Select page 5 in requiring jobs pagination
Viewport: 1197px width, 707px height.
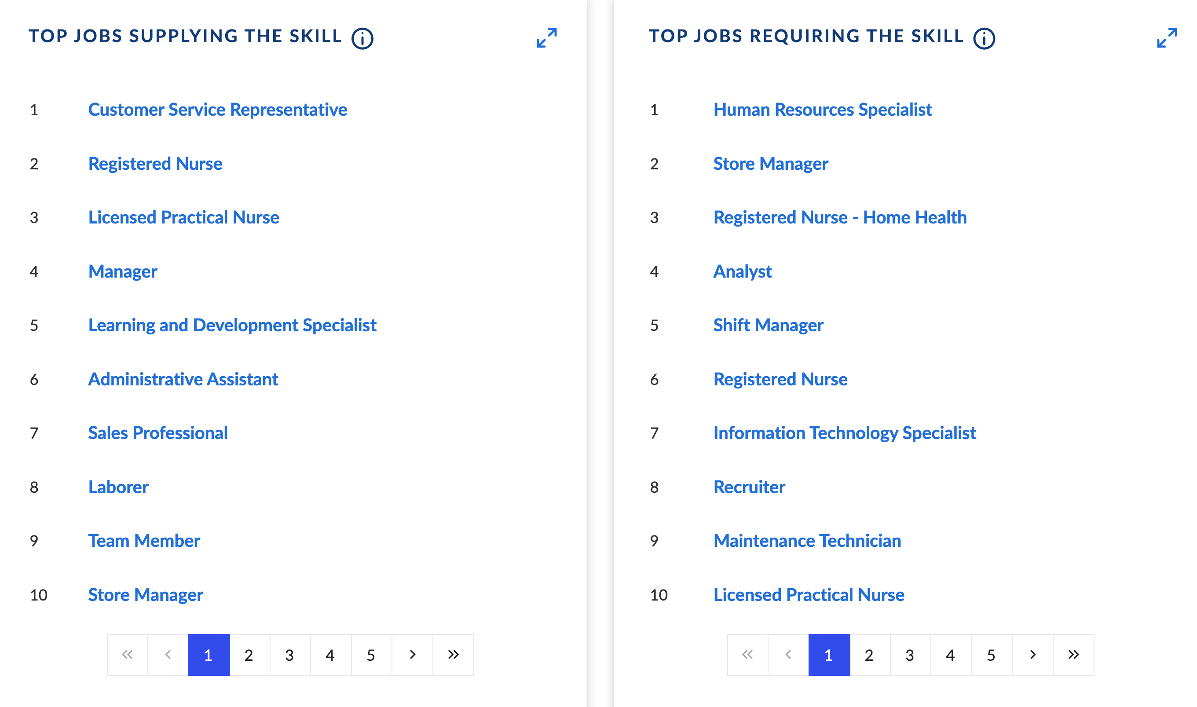coord(991,655)
